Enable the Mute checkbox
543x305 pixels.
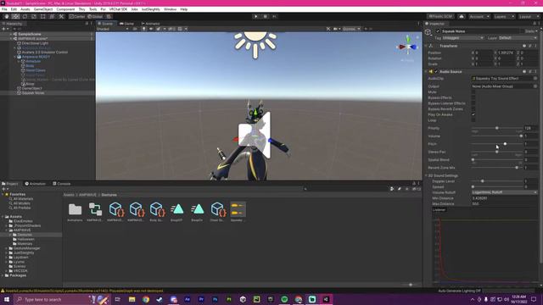(473, 92)
